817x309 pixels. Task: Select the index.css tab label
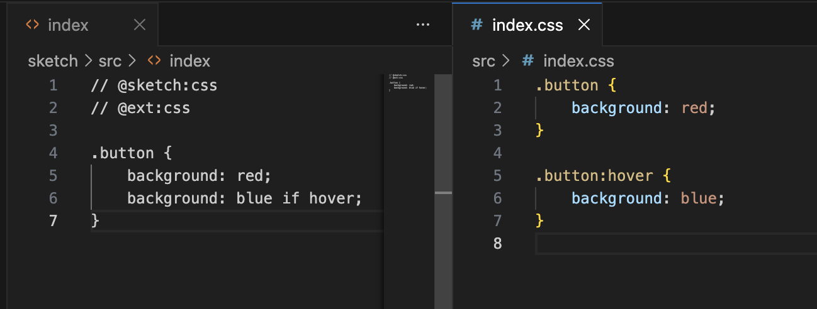pos(527,25)
